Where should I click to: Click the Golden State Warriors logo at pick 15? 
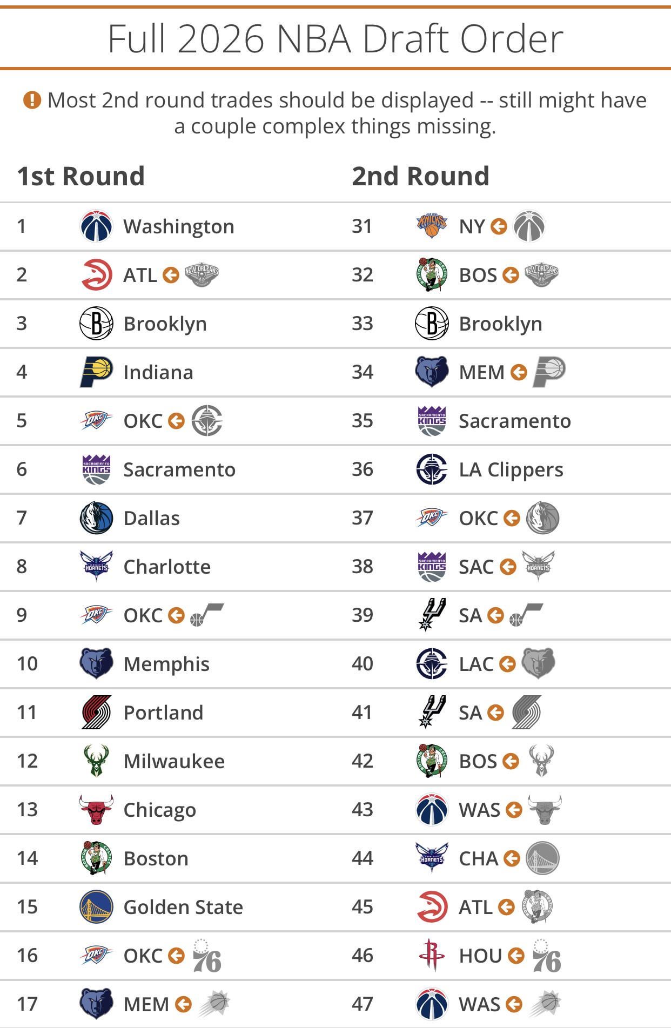tap(96, 907)
